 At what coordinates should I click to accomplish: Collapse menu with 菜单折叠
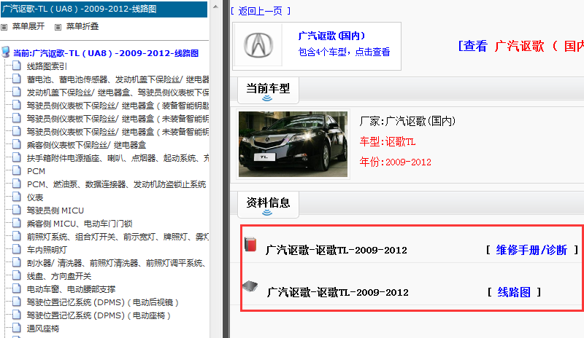(x=82, y=26)
